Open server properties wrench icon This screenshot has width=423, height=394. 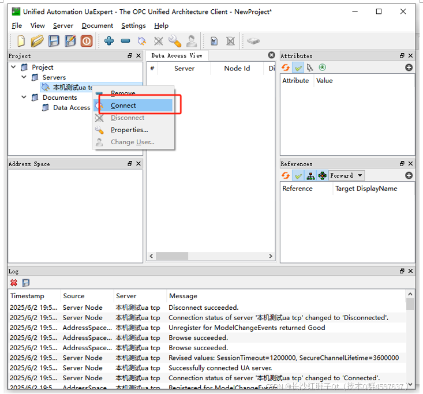175,41
